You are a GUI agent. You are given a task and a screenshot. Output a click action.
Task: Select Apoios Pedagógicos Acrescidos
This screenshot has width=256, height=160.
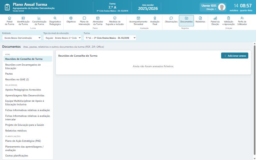[28, 90]
